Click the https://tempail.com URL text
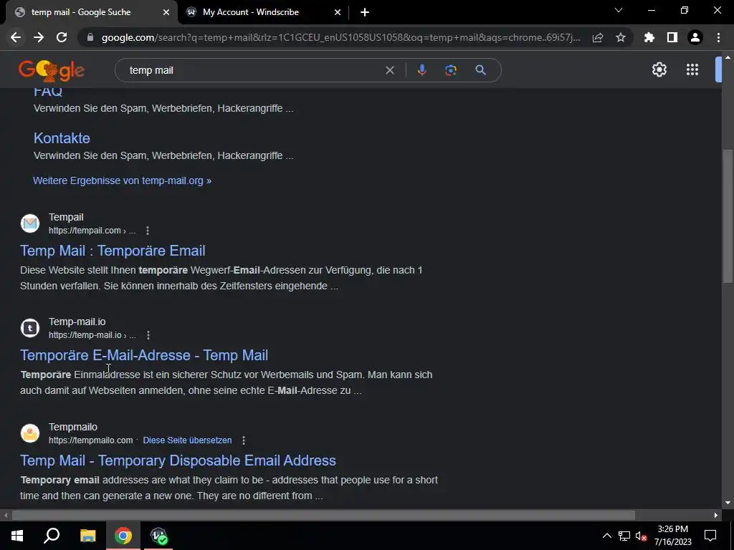 coord(85,231)
